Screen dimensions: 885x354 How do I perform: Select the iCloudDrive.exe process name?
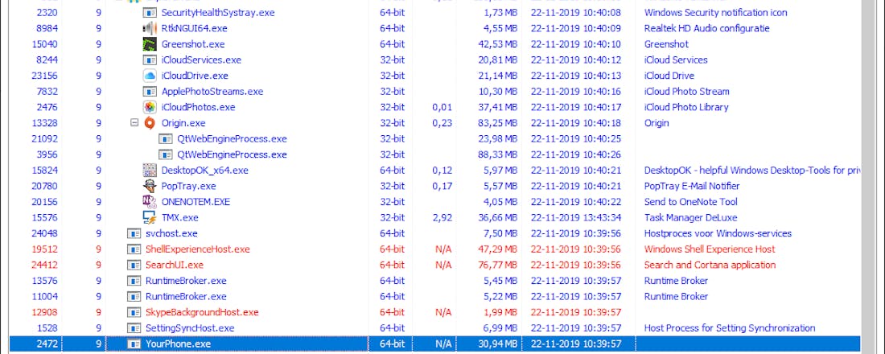point(195,76)
